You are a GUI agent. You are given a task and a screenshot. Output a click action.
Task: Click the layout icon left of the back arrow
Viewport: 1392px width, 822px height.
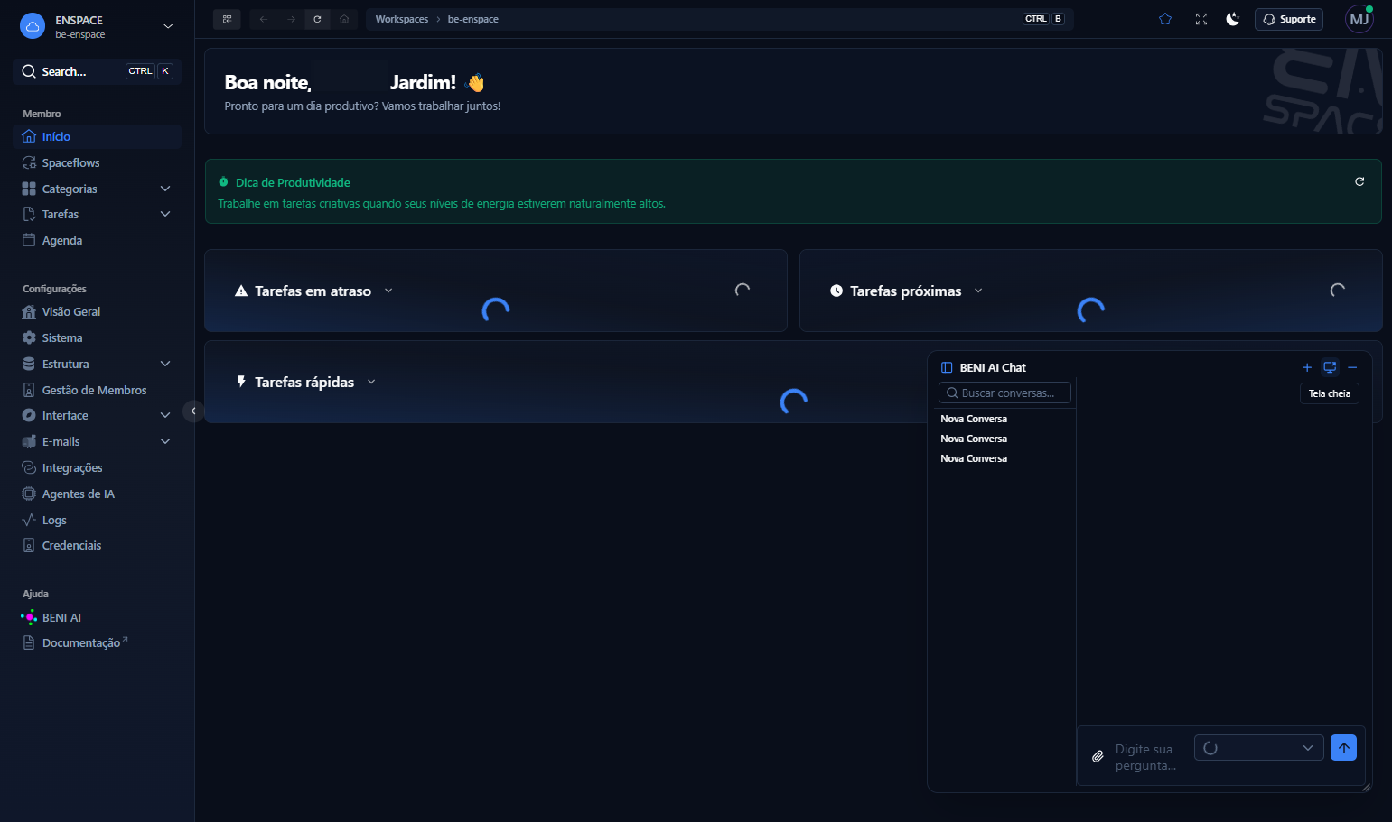click(x=227, y=19)
